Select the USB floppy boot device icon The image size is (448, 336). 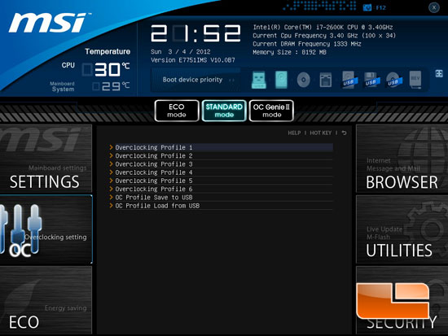(371, 80)
